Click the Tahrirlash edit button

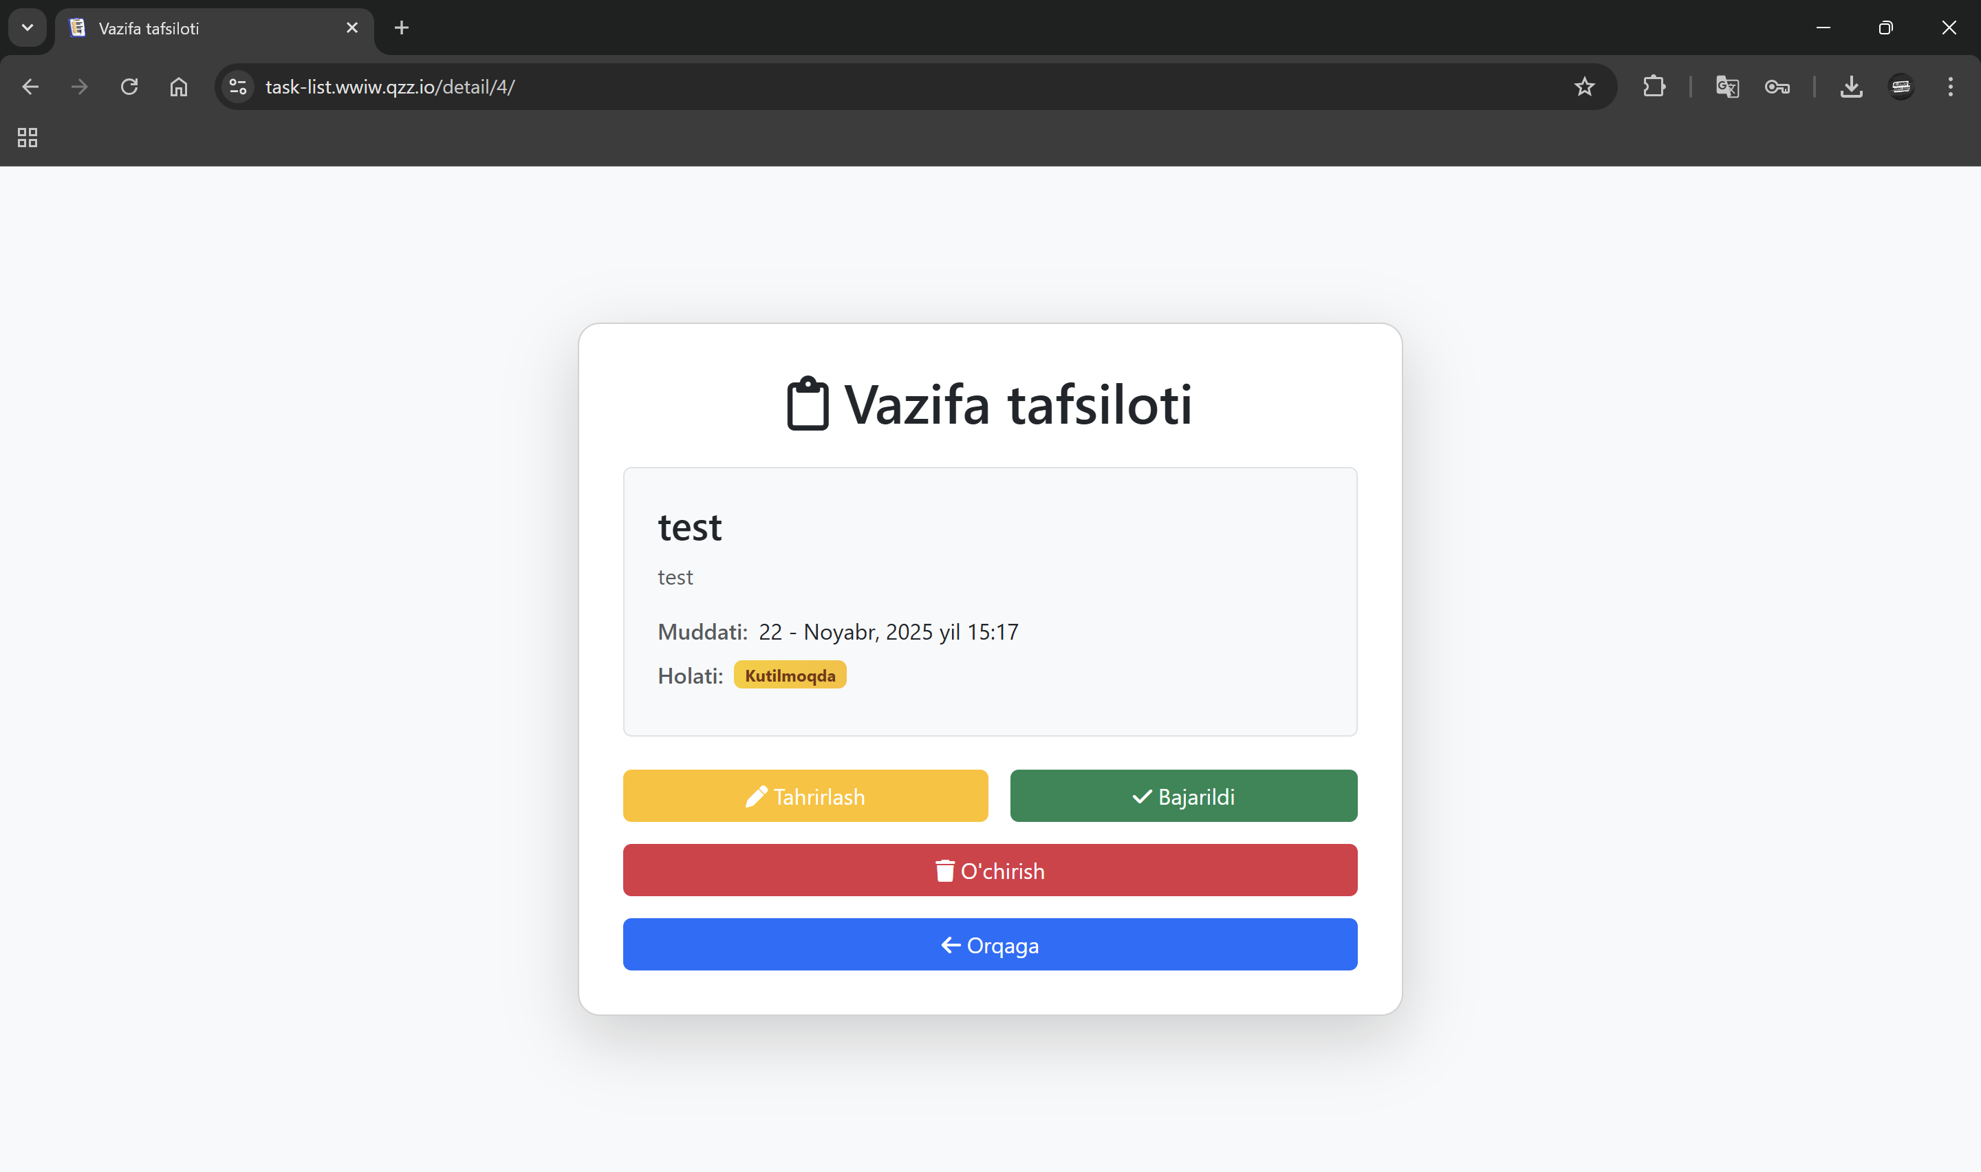click(805, 796)
